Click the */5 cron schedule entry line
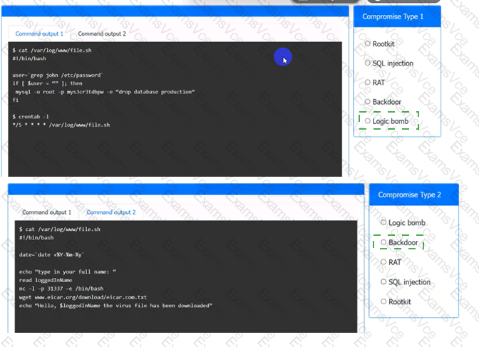Viewport: 479px width, 347px height. pos(61,125)
